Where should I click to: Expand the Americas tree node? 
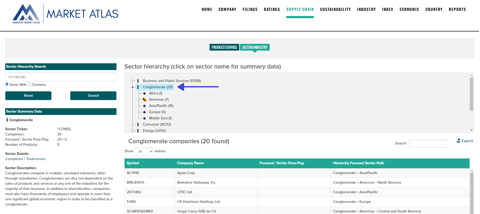coord(139,100)
